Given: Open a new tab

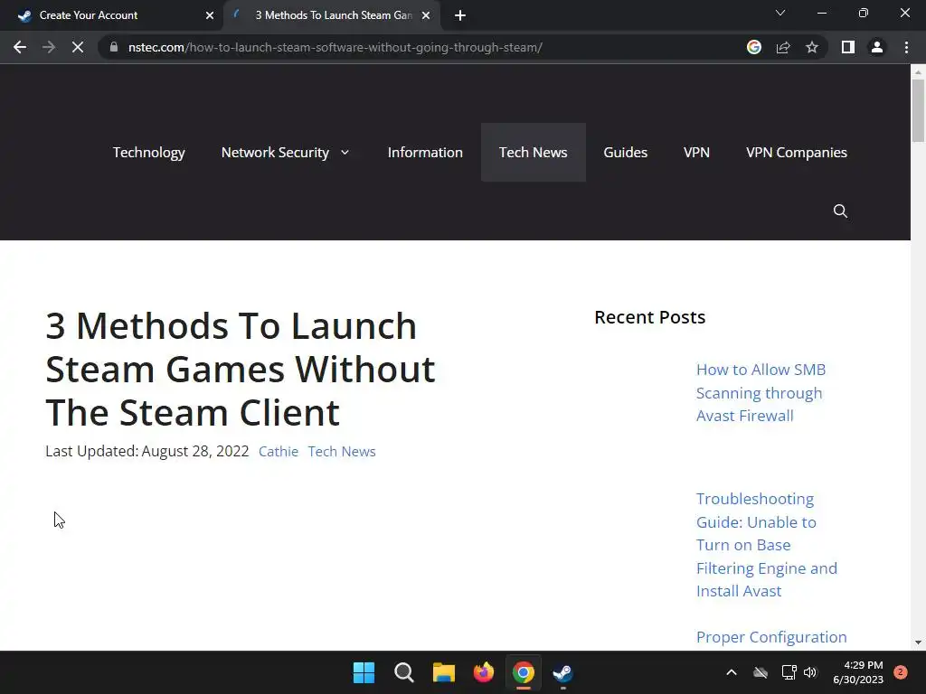Looking at the screenshot, I should click(x=460, y=15).
